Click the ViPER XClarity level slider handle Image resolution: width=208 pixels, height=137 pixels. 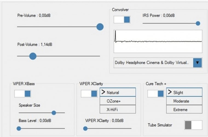click(85, 128)
